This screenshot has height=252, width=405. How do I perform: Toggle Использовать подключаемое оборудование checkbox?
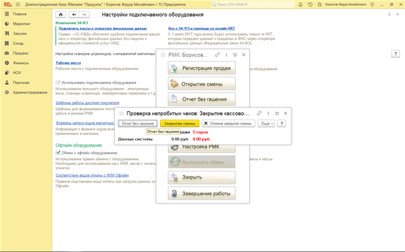[58, 82]
